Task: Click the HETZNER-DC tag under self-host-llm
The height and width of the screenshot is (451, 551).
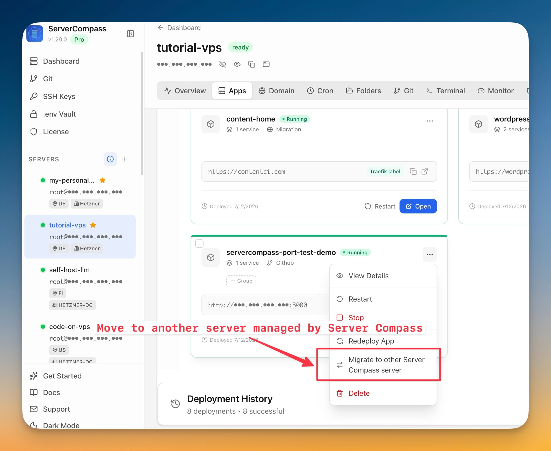Action: (x=72, y=305)
